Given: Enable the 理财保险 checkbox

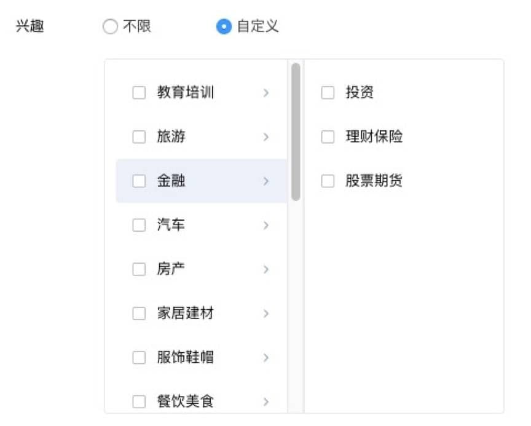Looking at the screenshot, I should click(x=326, y=136).
